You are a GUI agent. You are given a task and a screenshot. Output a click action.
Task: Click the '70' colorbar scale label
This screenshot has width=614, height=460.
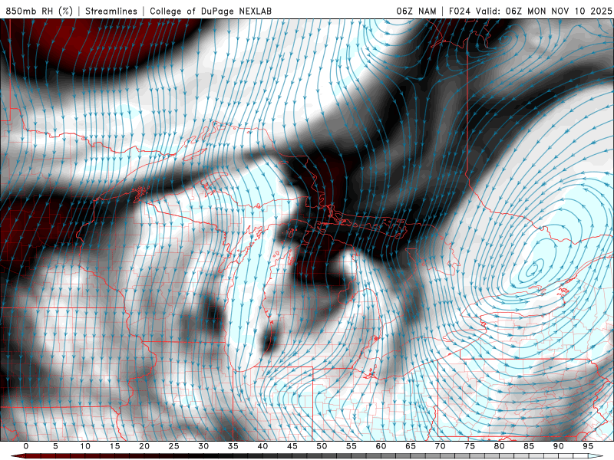440,446
